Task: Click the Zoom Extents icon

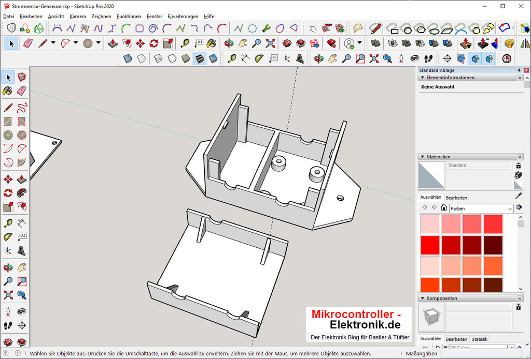Action: tap(270, 43)
